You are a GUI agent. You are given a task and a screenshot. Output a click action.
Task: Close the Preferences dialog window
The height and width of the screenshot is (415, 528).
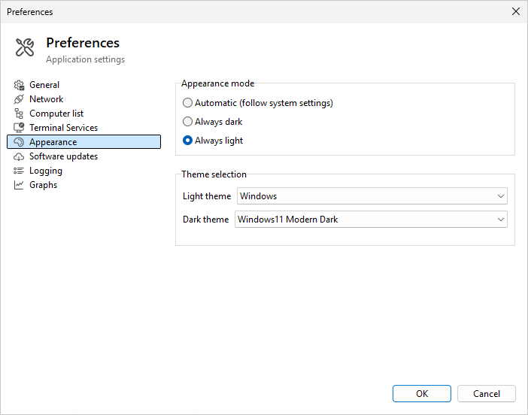[x=515, y=11]
